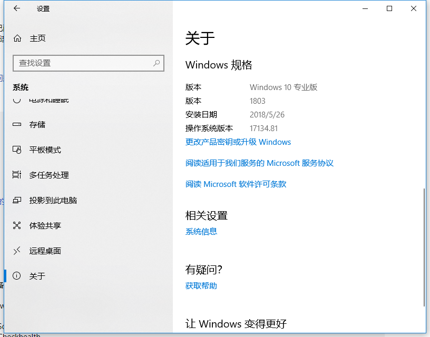
Task: Open the 体验共享 settings page
Action: click(x=45, y=225)
